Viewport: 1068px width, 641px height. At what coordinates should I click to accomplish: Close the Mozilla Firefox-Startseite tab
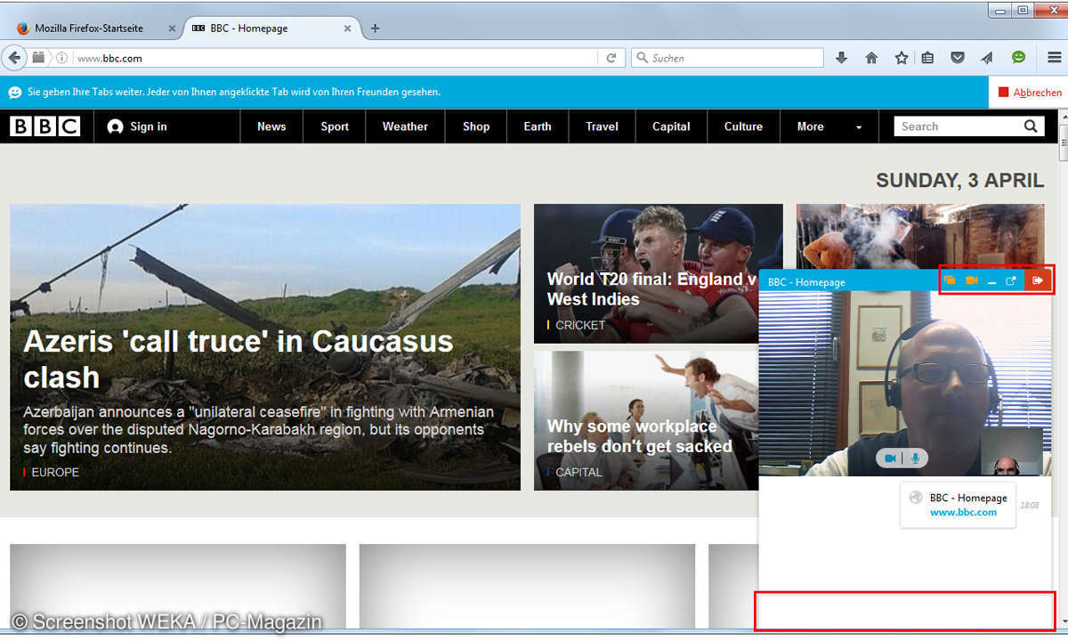172,28
